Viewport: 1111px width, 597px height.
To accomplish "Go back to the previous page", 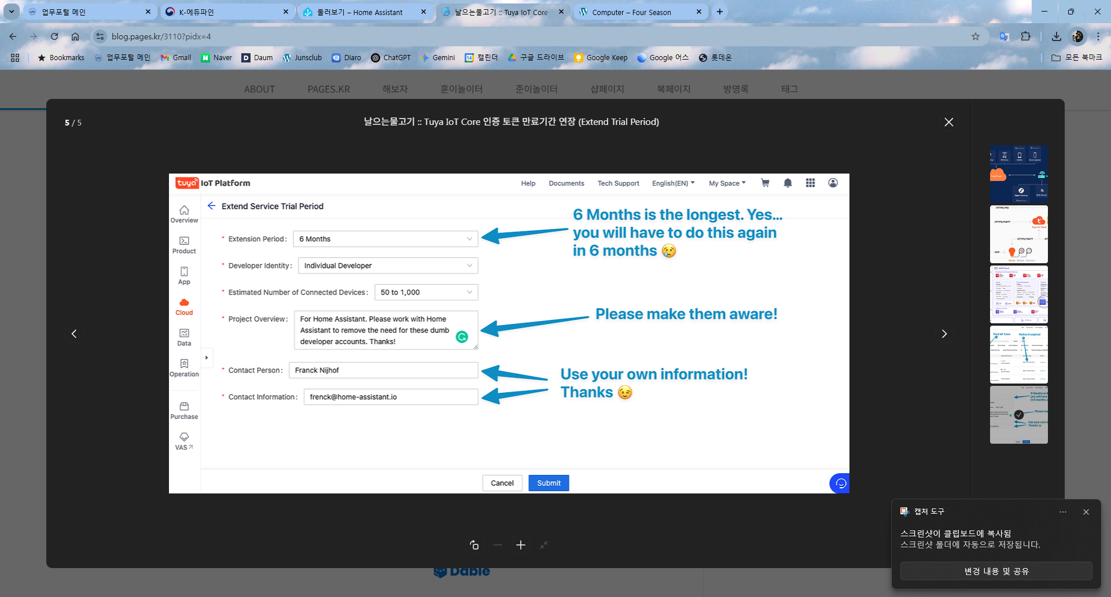I will pyautogui.click(x=13, y=36).
